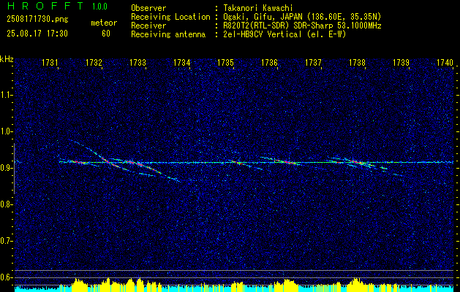460x292 pixels.
Task: Click the version number 1.0.0
Action: (x=99, y=7)
